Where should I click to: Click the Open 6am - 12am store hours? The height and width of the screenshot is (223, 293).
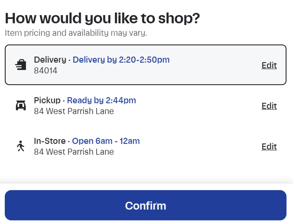pyautogui.click(x=106, y=141)
